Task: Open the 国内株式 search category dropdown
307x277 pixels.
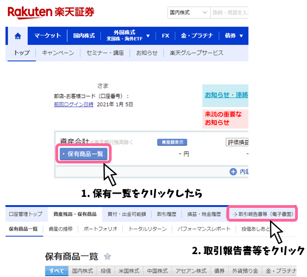Action: tap(189, 12)
